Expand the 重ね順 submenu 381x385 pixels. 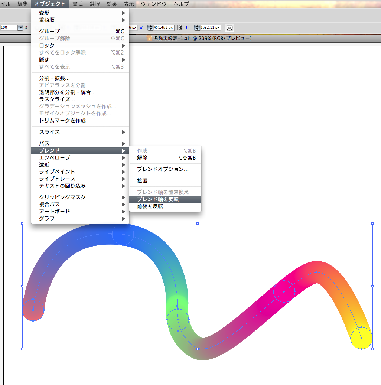(80, 20)
